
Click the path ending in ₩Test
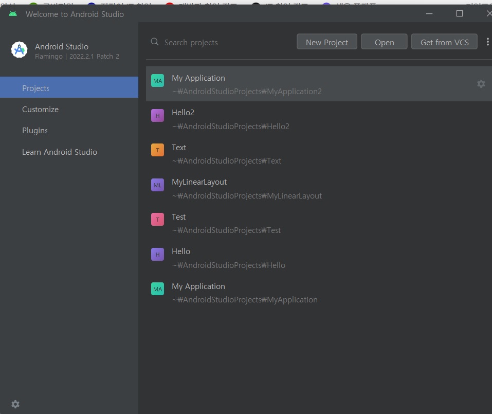226,230
